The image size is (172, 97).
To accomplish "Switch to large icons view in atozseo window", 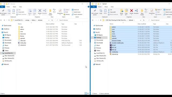I will pos(88,93).
